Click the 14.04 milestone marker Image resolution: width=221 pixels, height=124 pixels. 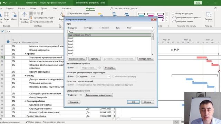click(172, 50)
